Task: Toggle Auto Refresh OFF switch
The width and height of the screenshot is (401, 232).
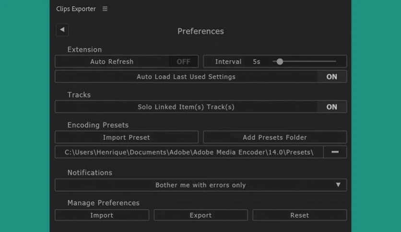Action: [183, 61]
